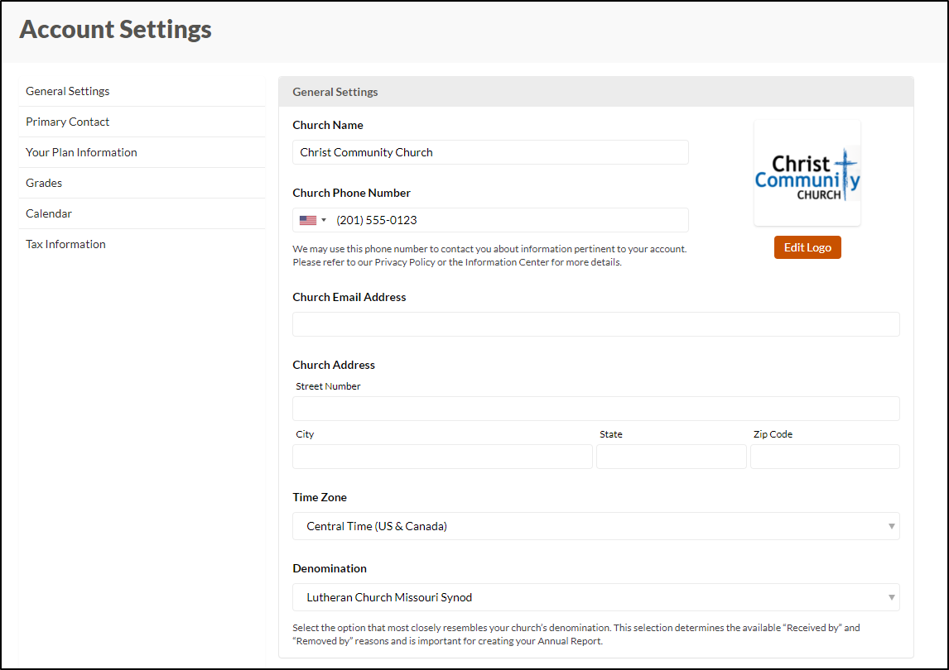Open the General Settings sidebar item
This screenshot has width=949, height=670.
pyautogui.click(x=142, y=91)
